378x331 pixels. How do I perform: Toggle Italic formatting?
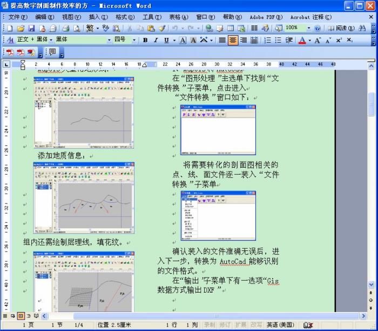(x=156, y=40)
